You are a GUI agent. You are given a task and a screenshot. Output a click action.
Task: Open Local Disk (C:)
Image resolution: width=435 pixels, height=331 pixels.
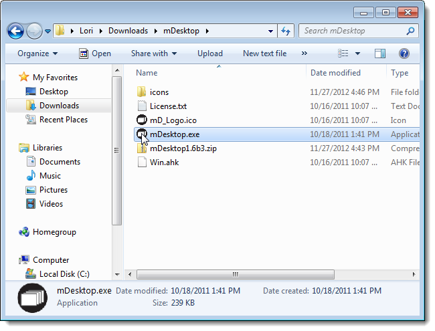click(64, 274)
